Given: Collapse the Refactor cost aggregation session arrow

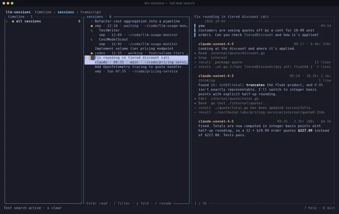Looking at the screenshot, I should pos(92,21).
